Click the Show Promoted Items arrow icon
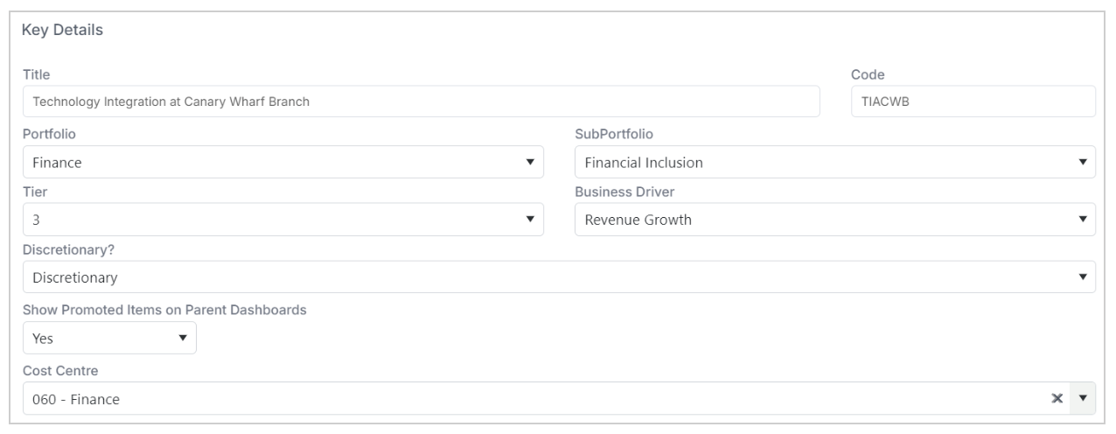1116x434 pixels. pyautogui.click(x=183, y=337)
